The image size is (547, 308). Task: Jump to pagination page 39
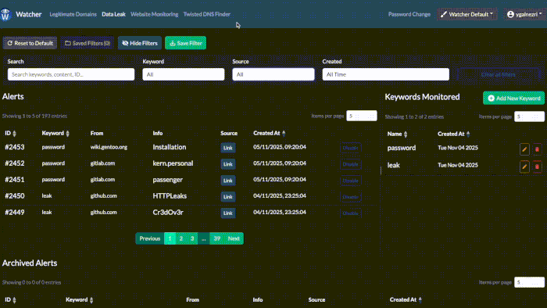(x=217, y=238)
